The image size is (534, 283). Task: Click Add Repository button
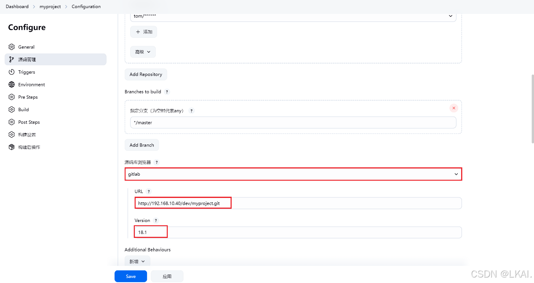coord(146,75)
